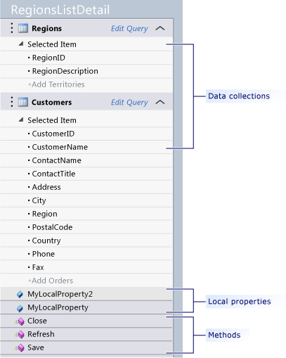Viewport: 286px width, 358px height.
Task: Collapse the Customers collection chevron
Action: coord(160,102)
